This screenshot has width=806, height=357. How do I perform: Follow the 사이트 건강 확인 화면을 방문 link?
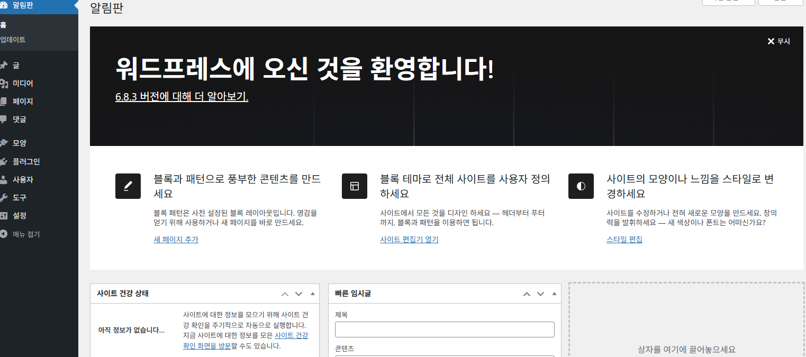point(246,341)
